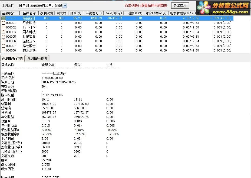251x178 pixels.
Task: Click the icon beside 000002 万科A
Action: tap(3, 27)
